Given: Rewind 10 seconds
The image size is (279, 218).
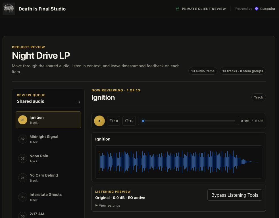Looking at the screenshot, I should [114, 121].
